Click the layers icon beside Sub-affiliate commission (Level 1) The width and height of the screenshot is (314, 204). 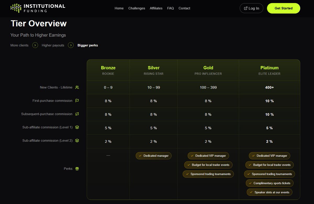pyautogui.click(x=77, y=127)
